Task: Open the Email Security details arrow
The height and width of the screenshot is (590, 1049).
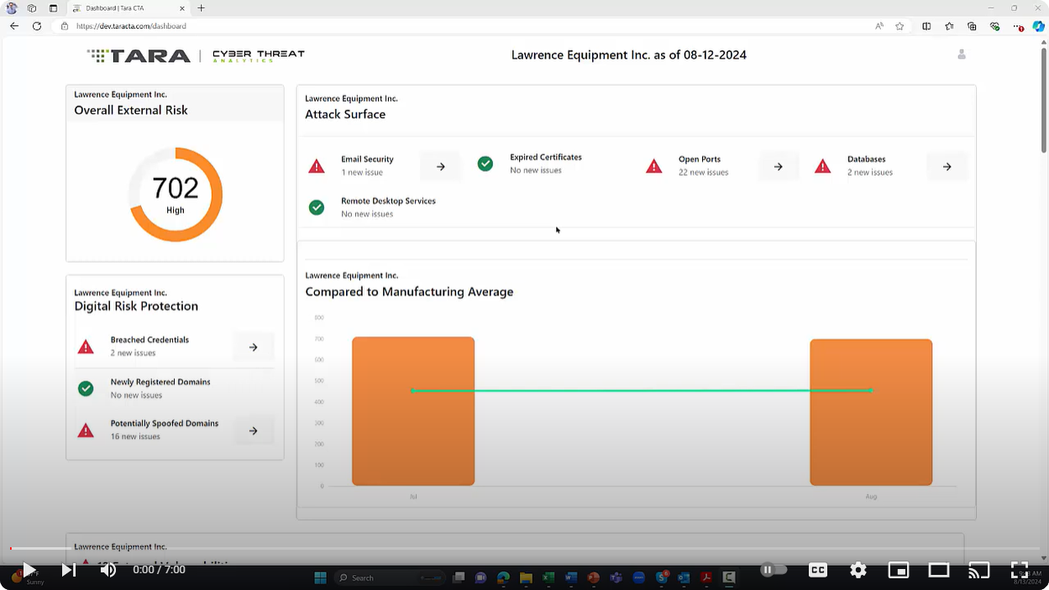Action: (440, 166)
